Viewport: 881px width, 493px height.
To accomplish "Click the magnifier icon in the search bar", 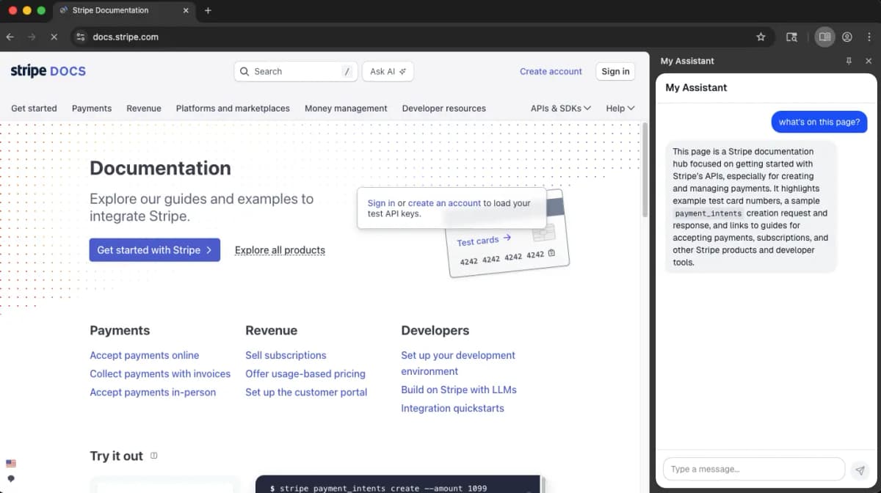I will (244, 71).
